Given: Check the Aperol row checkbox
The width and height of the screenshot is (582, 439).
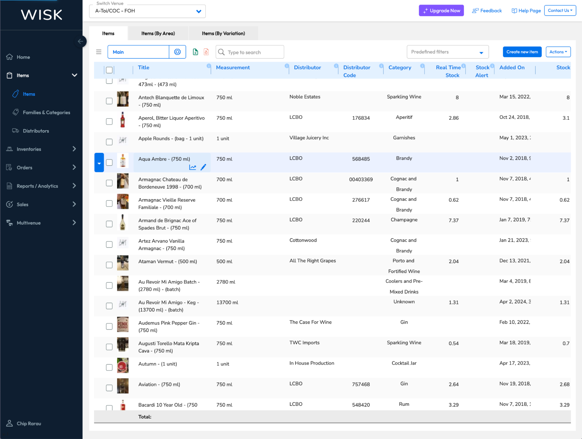Looking at the screenshot, I should pos(109,121).
